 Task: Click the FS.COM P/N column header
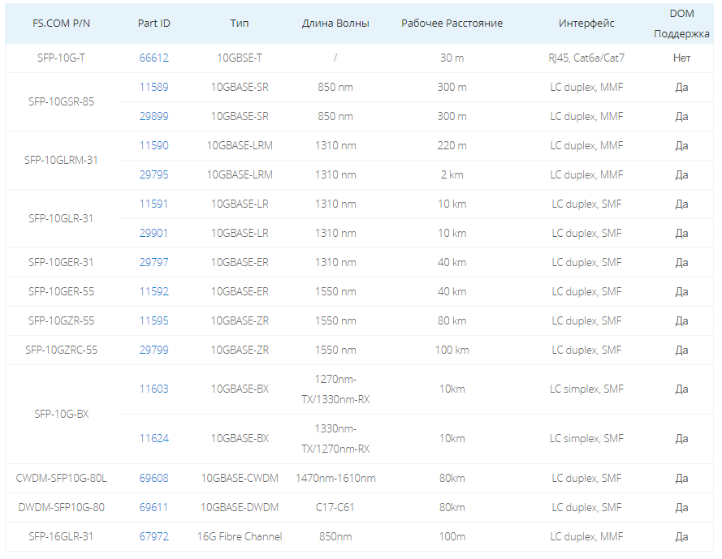(x=61, y=23)
